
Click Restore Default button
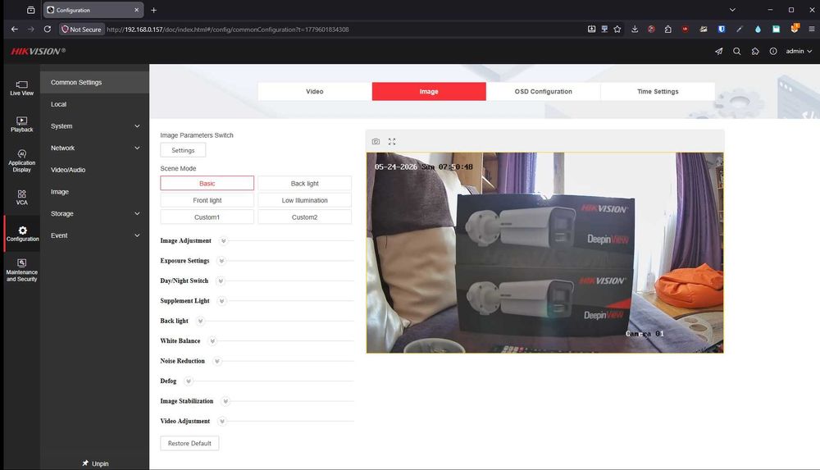[189, 443]
